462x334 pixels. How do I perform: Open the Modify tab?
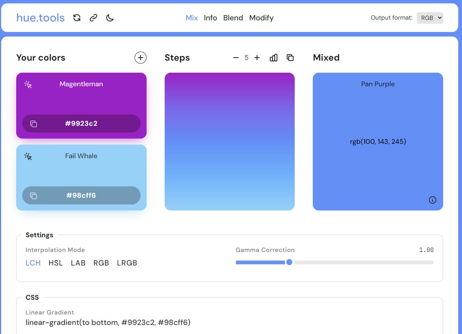click(261, 18)
